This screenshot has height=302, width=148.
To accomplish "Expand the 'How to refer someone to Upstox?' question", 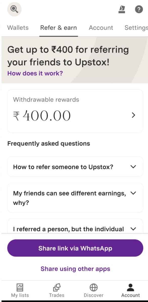I will 75,167.
